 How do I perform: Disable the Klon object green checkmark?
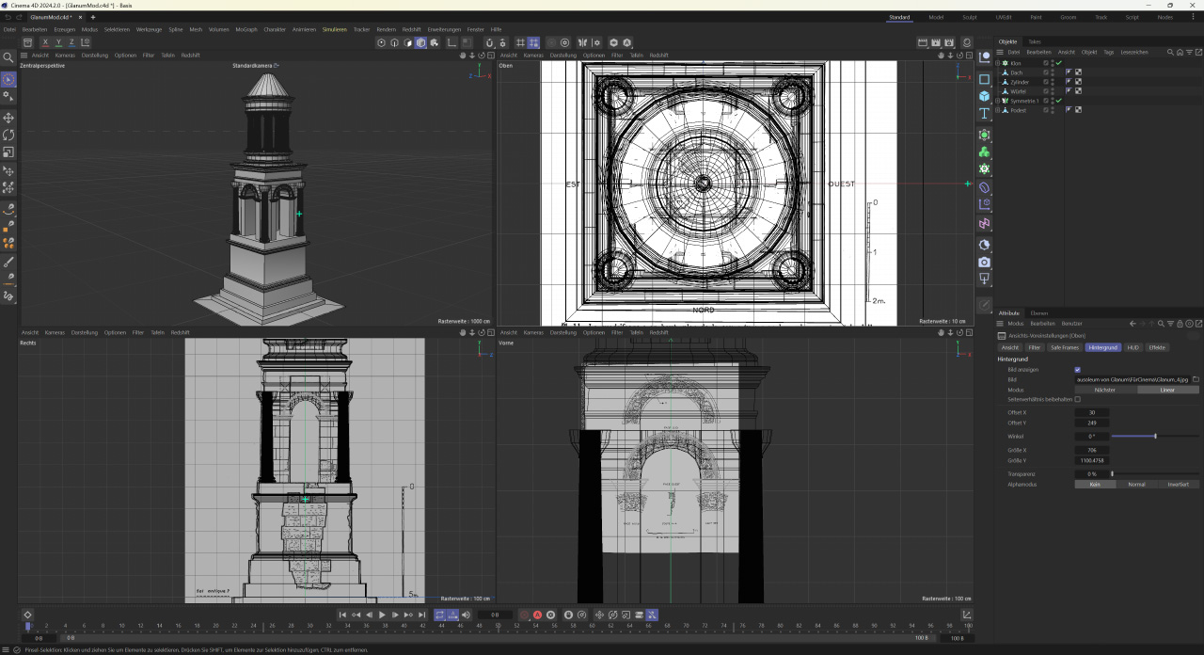click(x=1058, y=63)
